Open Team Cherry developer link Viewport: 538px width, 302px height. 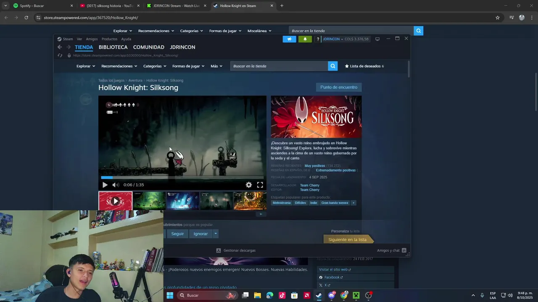coord(310,185)
